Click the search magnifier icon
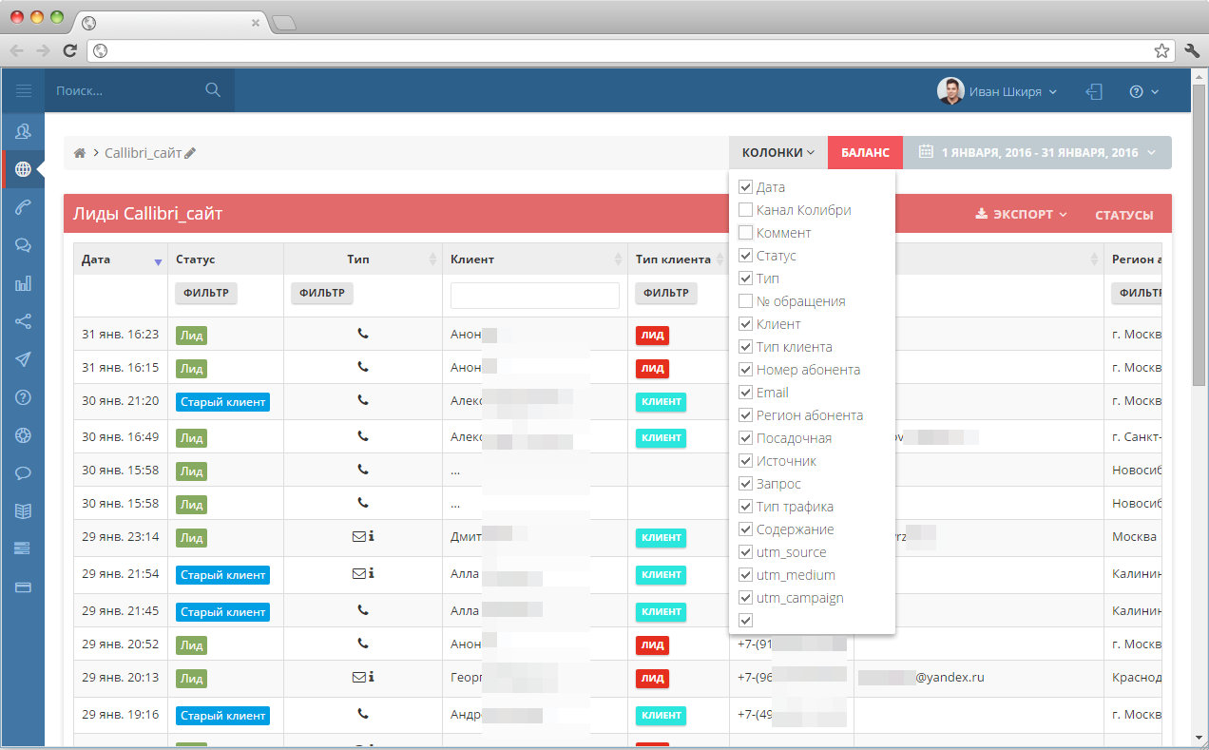The width and height of the screenshot is (1209, 750). click(x=213, y=90)
